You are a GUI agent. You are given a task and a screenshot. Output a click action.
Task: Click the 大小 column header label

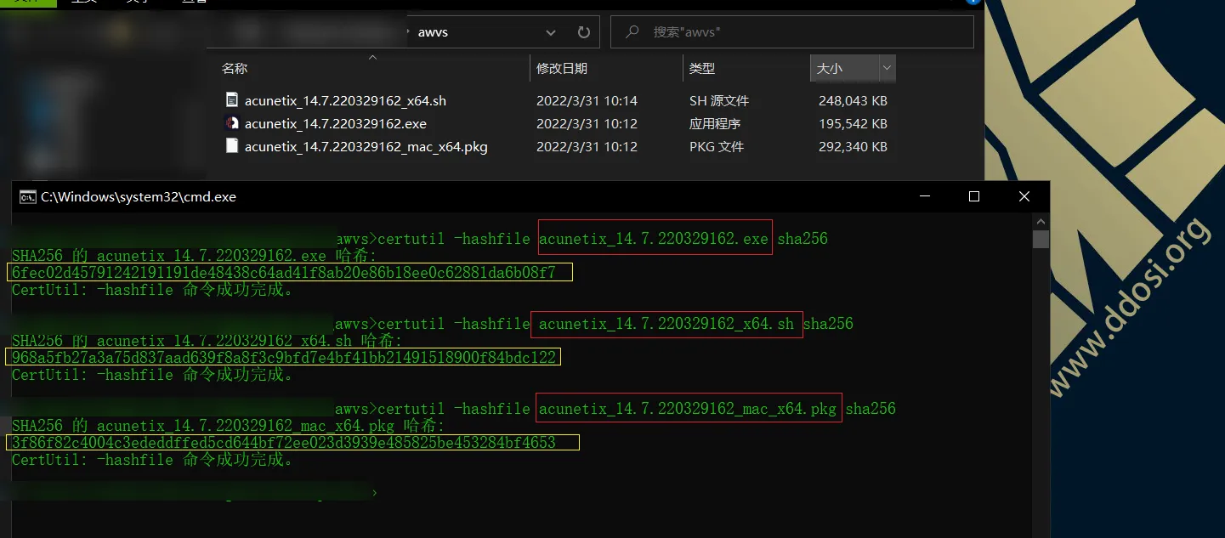click(829, 68)
